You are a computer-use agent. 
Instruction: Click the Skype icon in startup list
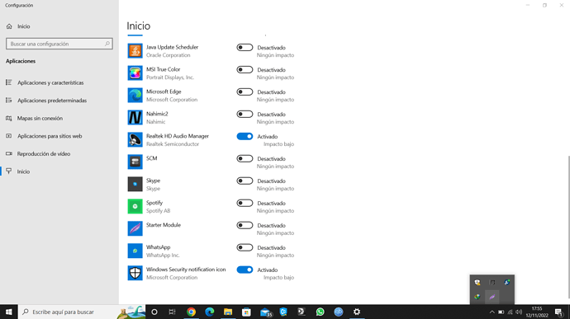(135, 184)
